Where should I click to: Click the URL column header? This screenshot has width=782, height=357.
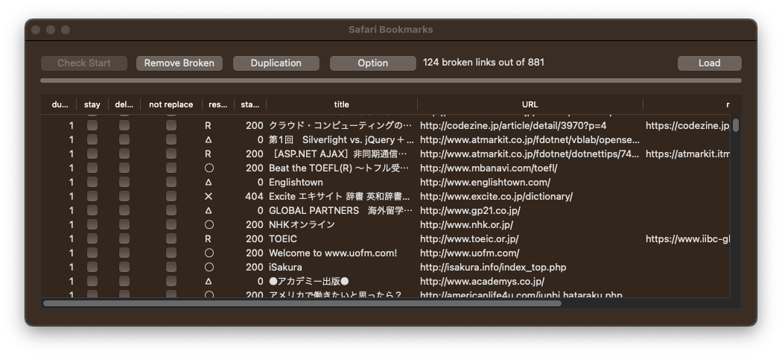pyautogui.click(x=530, y=104)
